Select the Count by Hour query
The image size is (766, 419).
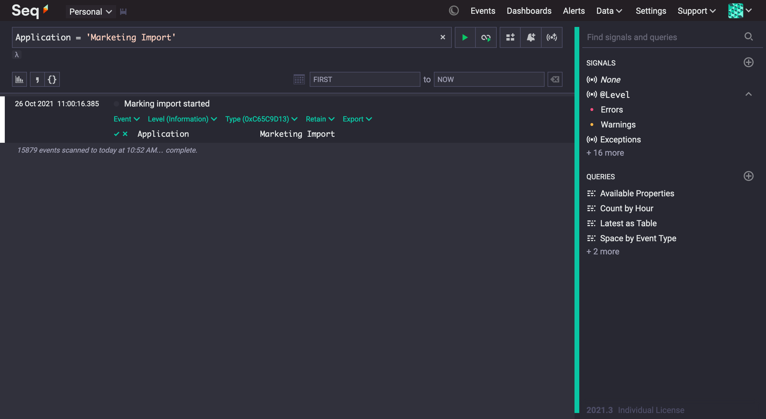pos(626,208)
